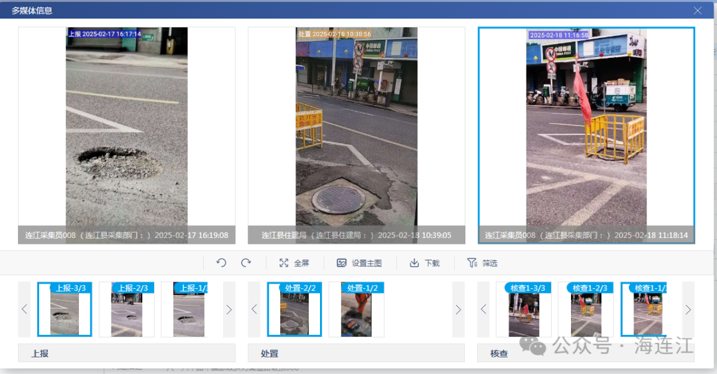Select thumbnail 处置-1/2
Screen dimensions: 717x374
357,310
